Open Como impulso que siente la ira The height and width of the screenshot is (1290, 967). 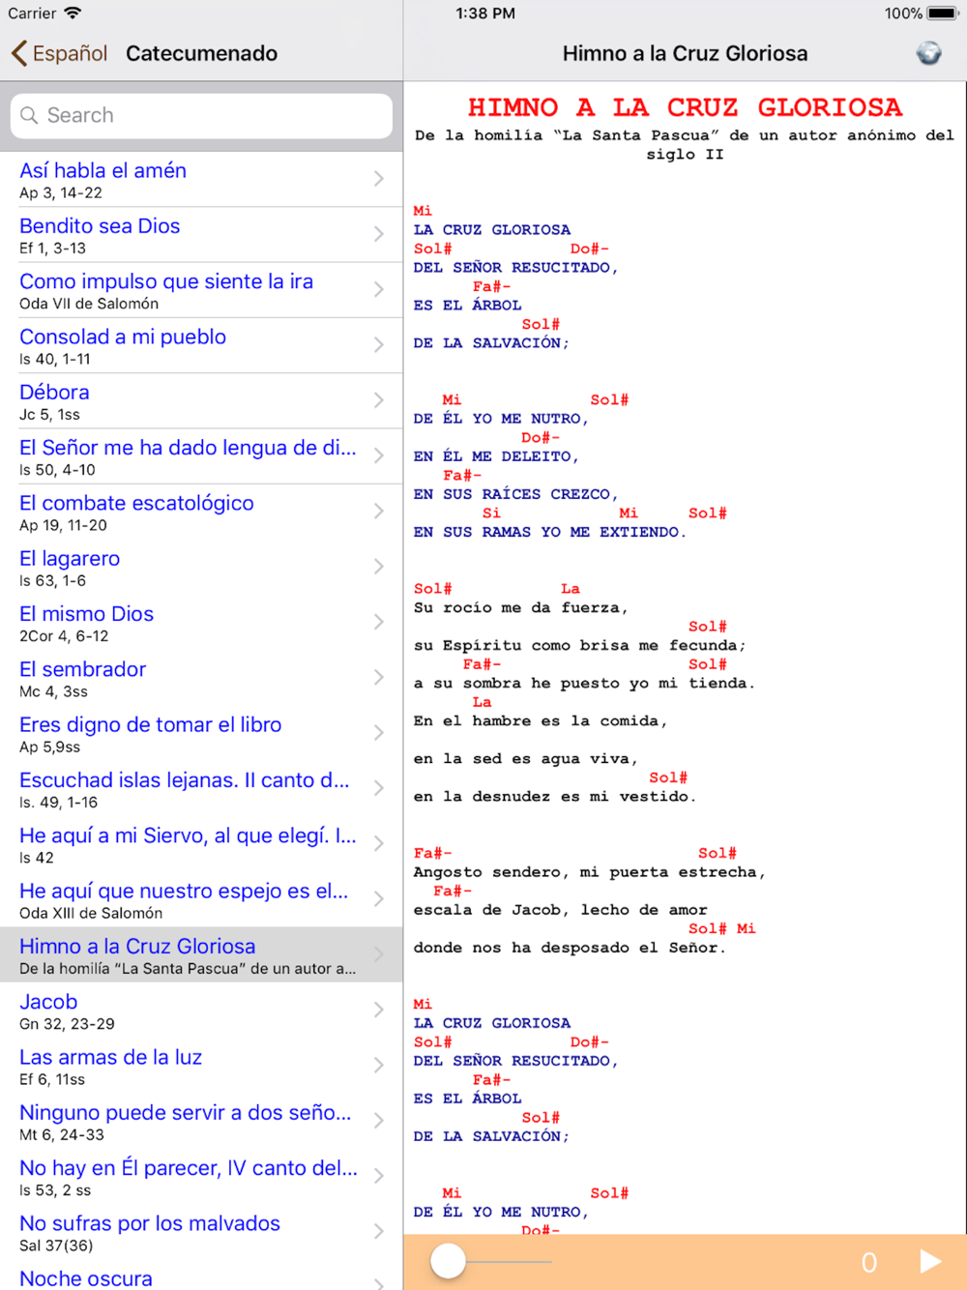click(x=201, y=290)
